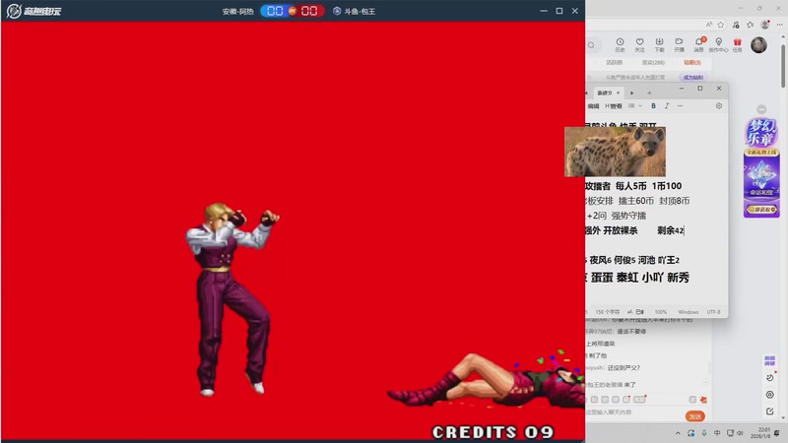Click the browser music note extension icon
The image size is (788, 443).
736,24
